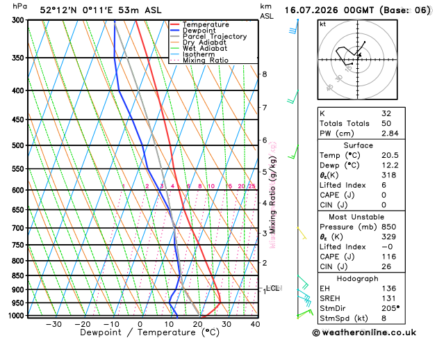Click the Surface θe value '318'
The width and height of the screenshot is (437, 338).
(389, 175)
